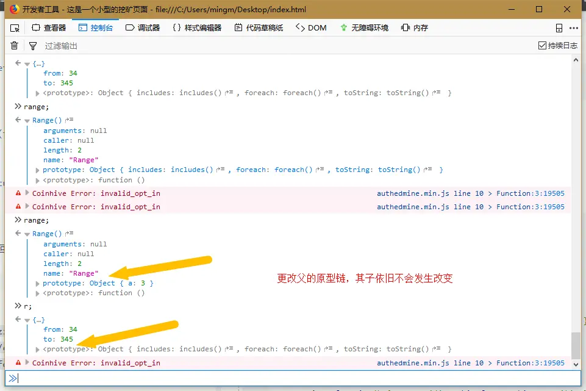Jump to foreach() definition in Range prototype row
This screenshot has width=586, height=391.
pyautogui.click(x=320, y=170)
